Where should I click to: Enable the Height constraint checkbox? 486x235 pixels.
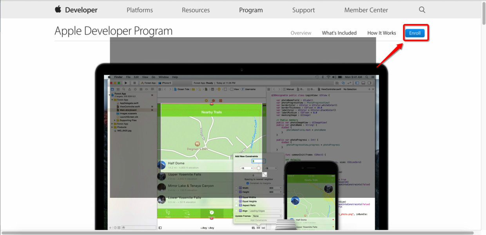click(236, 192)
